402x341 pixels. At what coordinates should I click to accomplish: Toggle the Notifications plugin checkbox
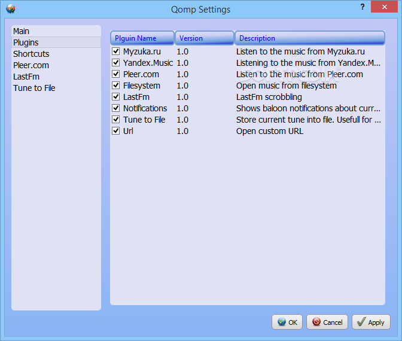coord(116,108)
